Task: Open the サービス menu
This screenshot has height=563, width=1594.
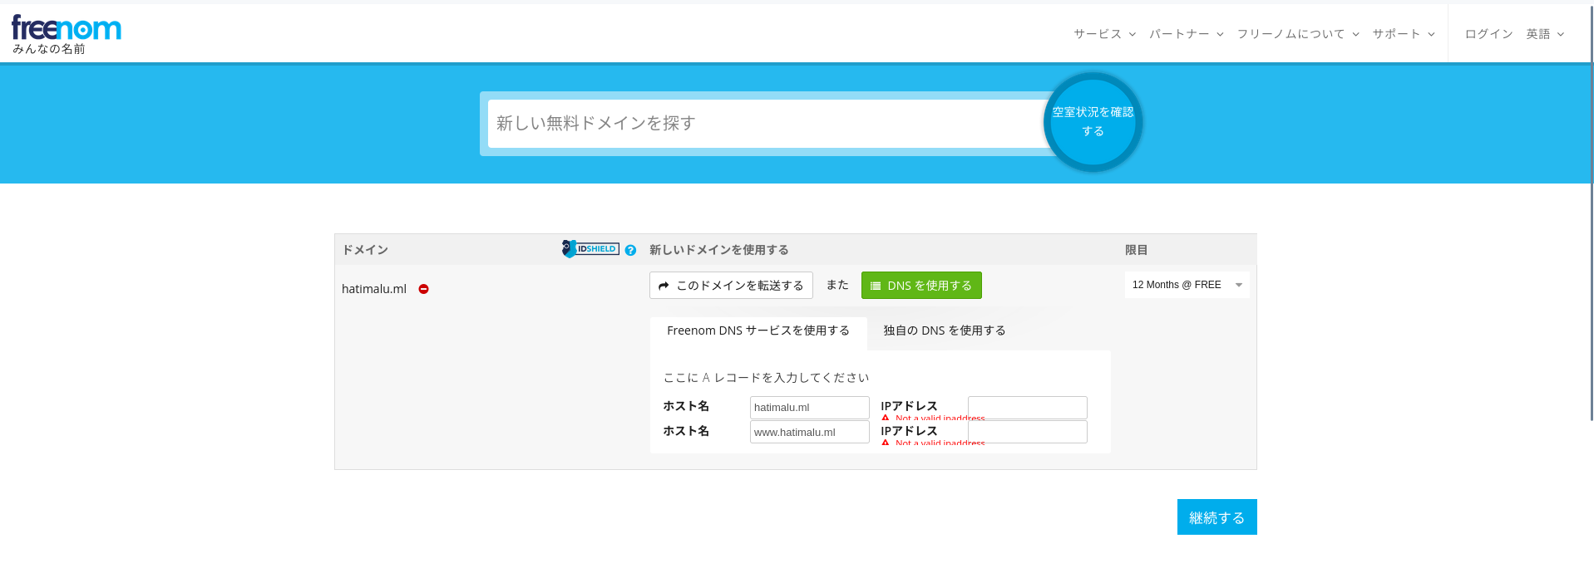Action: point(1104,34)
